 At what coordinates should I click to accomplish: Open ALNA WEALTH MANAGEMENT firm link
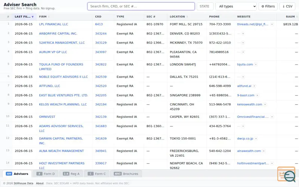(61, 151)
